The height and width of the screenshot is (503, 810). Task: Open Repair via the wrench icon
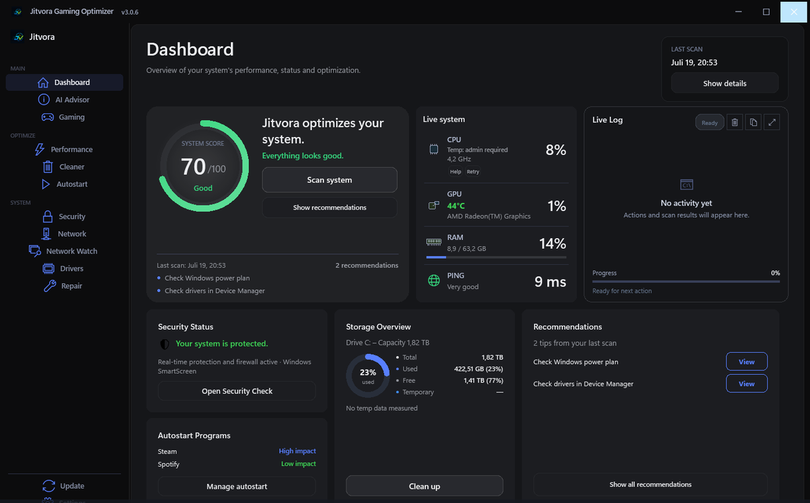click(x=49, y=286)
